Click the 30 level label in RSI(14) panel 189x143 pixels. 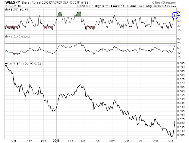[x=179, y=53]
